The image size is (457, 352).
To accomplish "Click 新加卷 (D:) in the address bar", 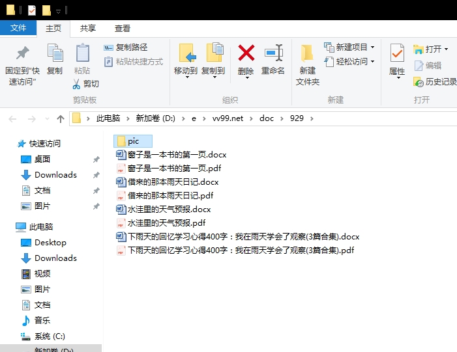I will 156,118.
